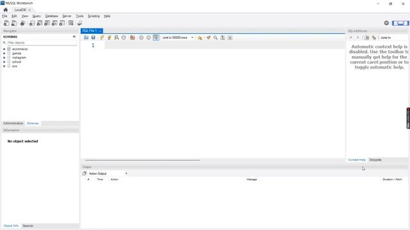Close the SQL File 1 tab
Image resolution: width=410 pixels, height=230 pixels.
pos(100,31)
